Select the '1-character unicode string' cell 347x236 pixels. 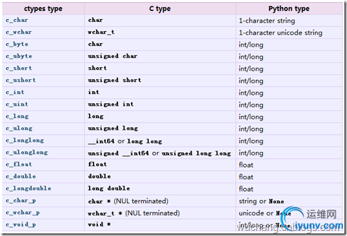point(281,33)
